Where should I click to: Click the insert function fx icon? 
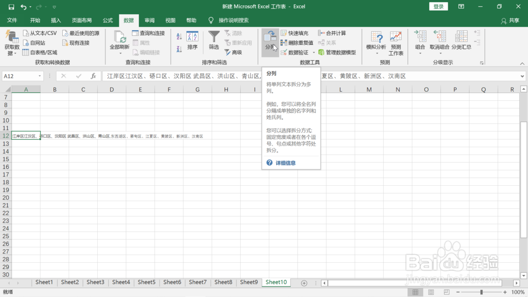click(93, 76)
